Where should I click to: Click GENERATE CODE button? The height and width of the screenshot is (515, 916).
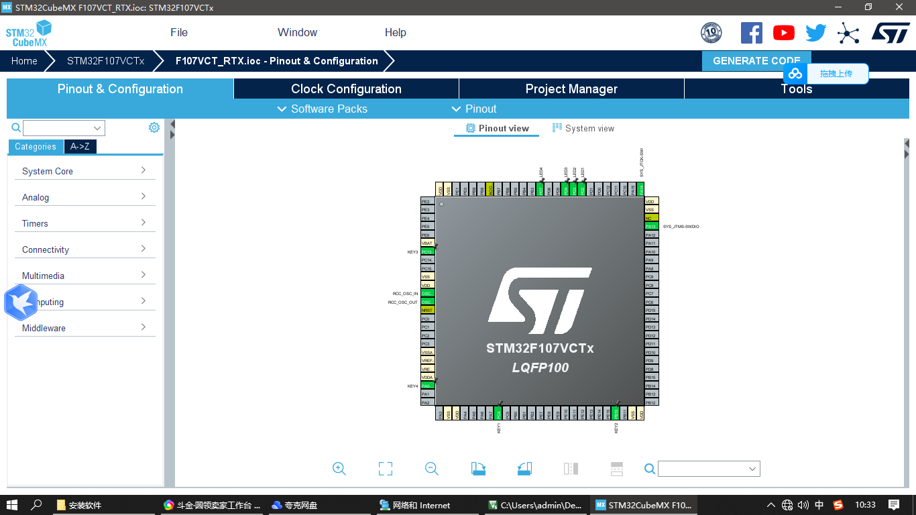click(x=756, y=60)
